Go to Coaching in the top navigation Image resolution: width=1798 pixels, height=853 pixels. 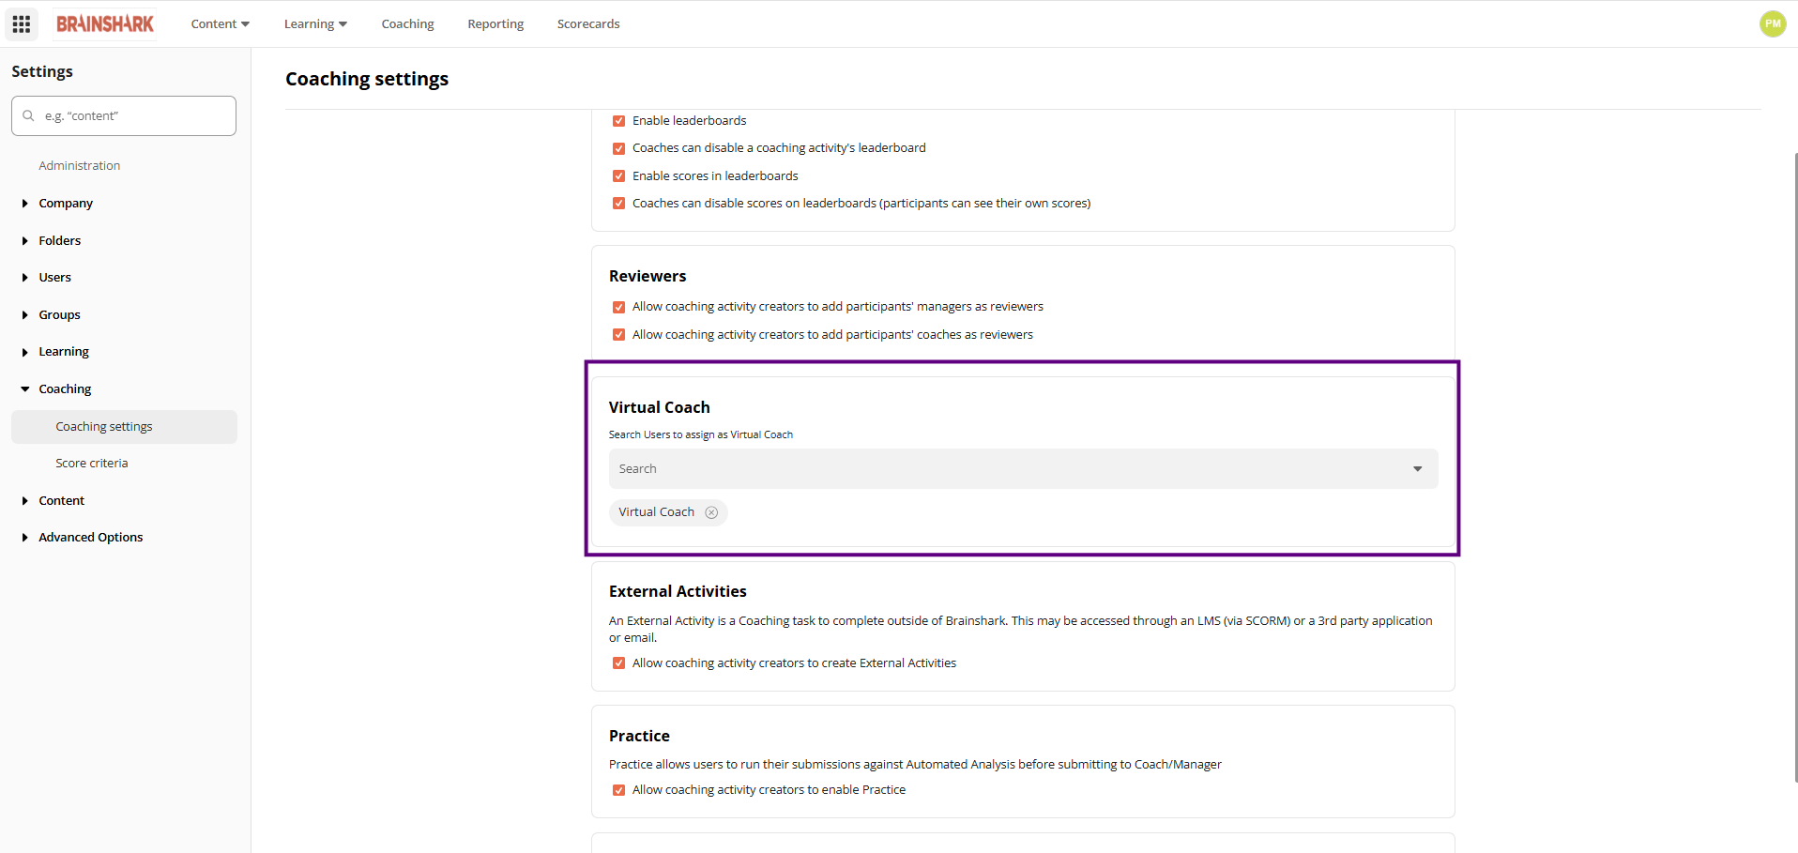(407, 23)
